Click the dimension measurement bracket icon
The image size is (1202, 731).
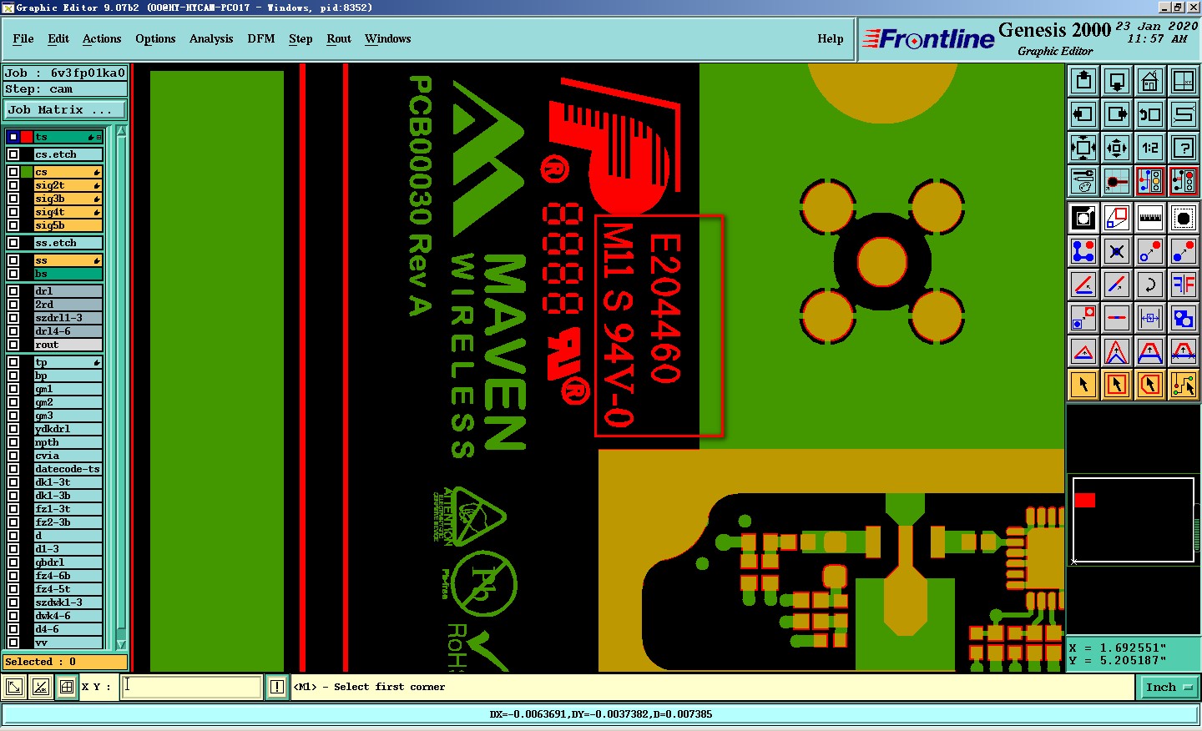click(x=1150, y=318)
